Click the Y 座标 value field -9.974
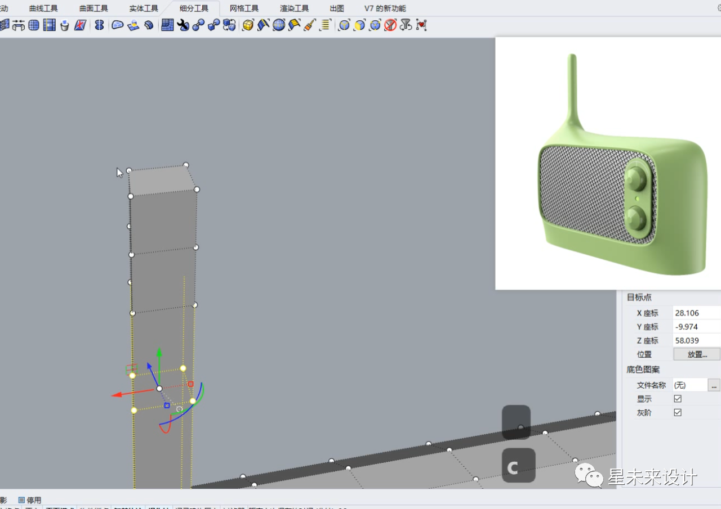 [697, 327]
